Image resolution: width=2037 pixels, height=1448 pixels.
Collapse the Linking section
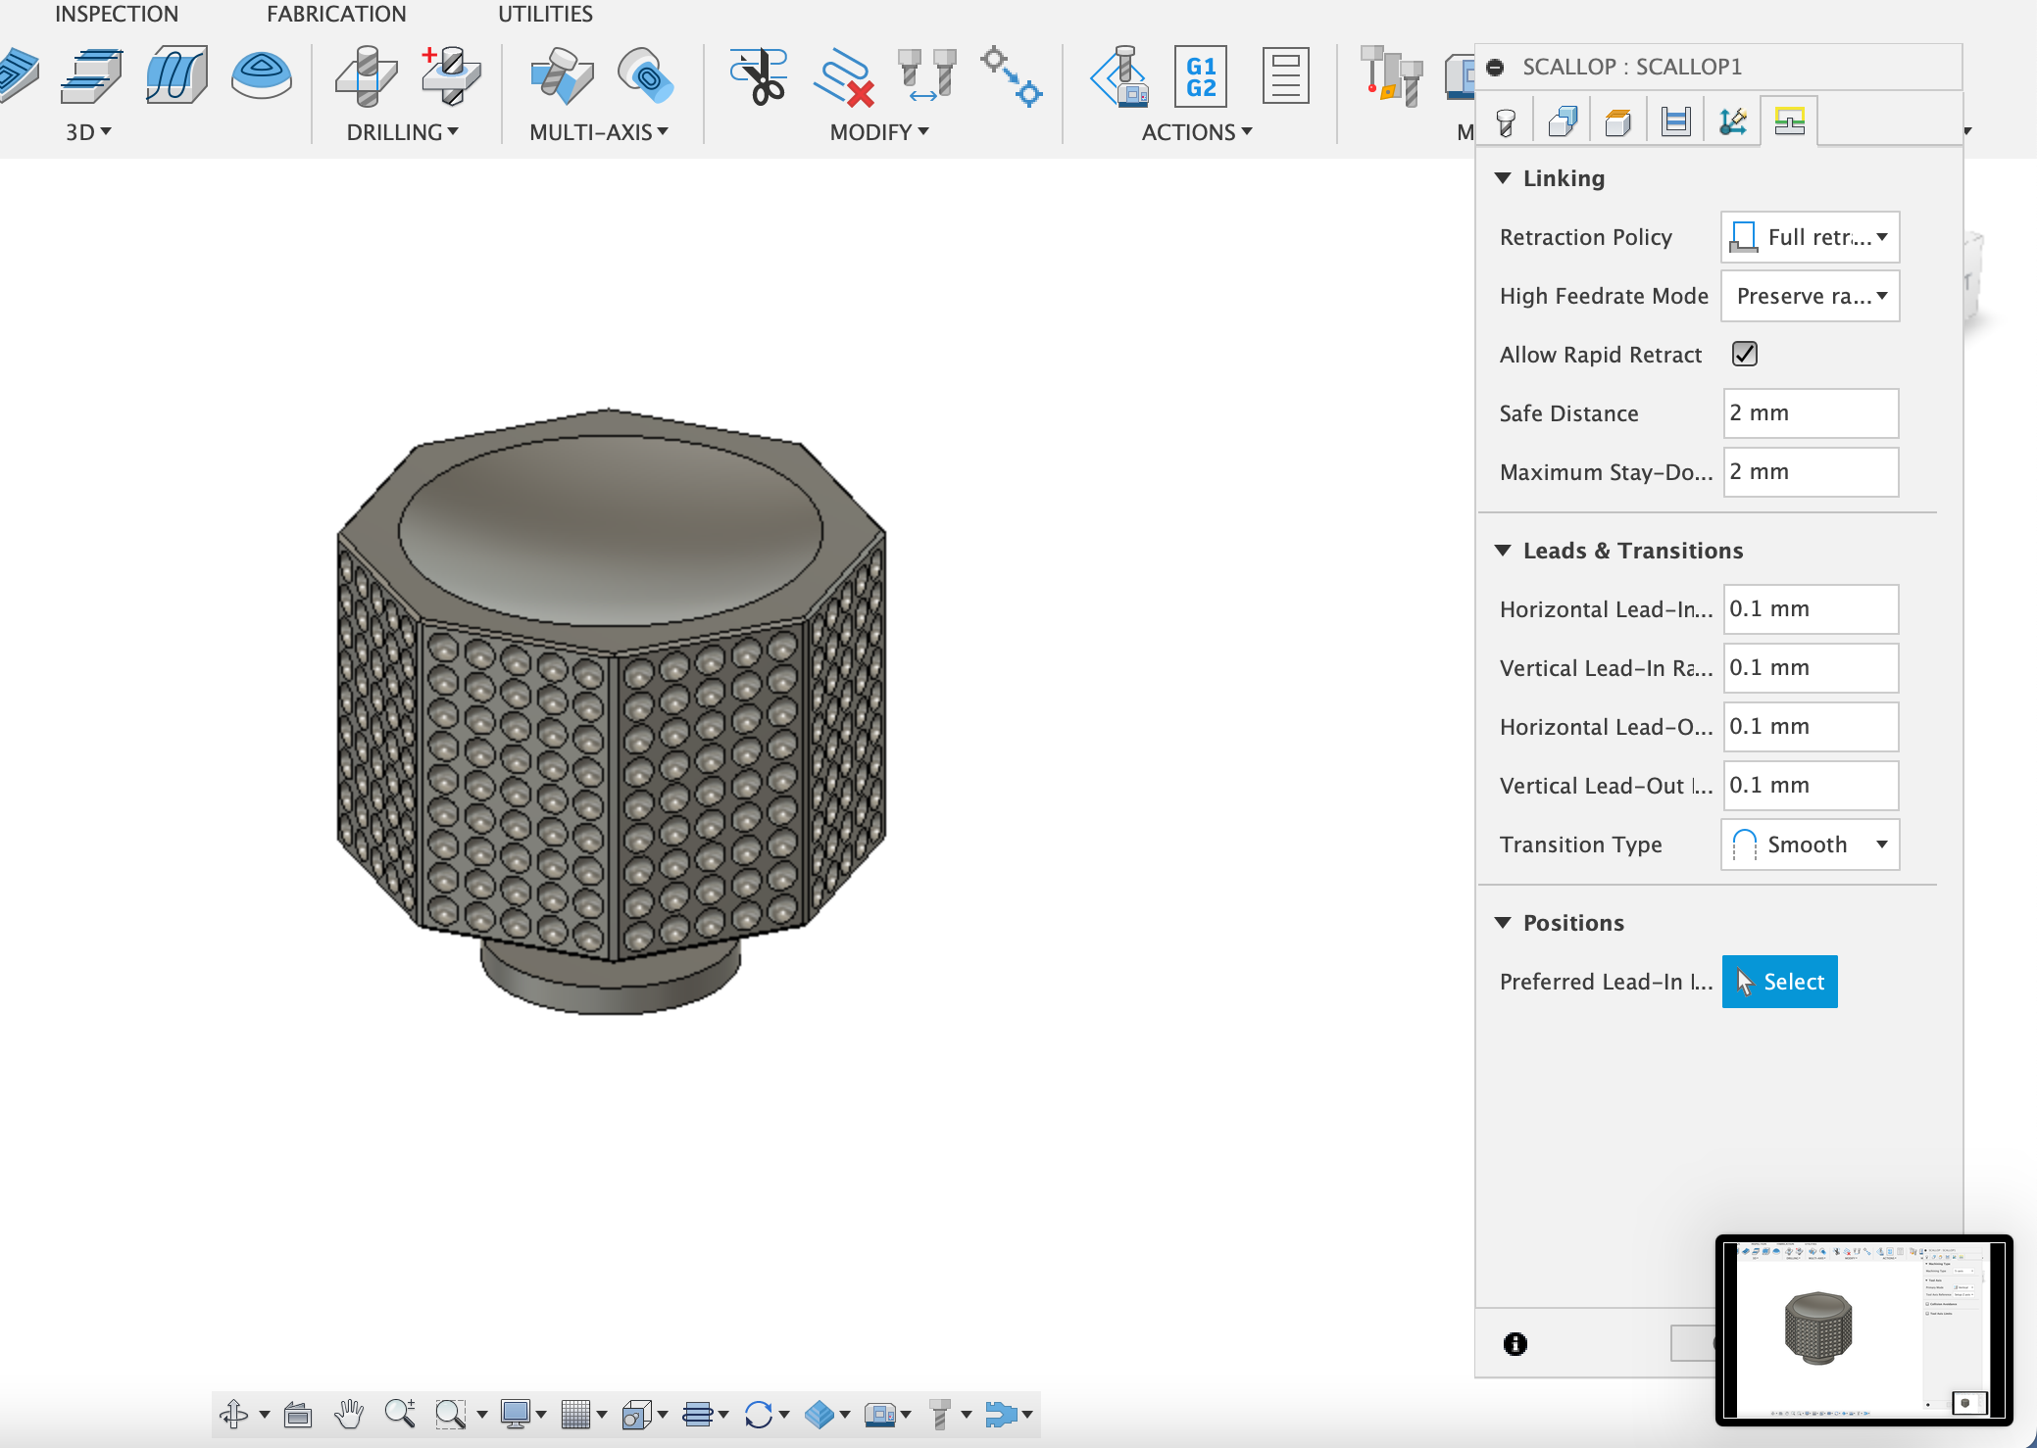pyautogui.click(x=1503, y=178)
